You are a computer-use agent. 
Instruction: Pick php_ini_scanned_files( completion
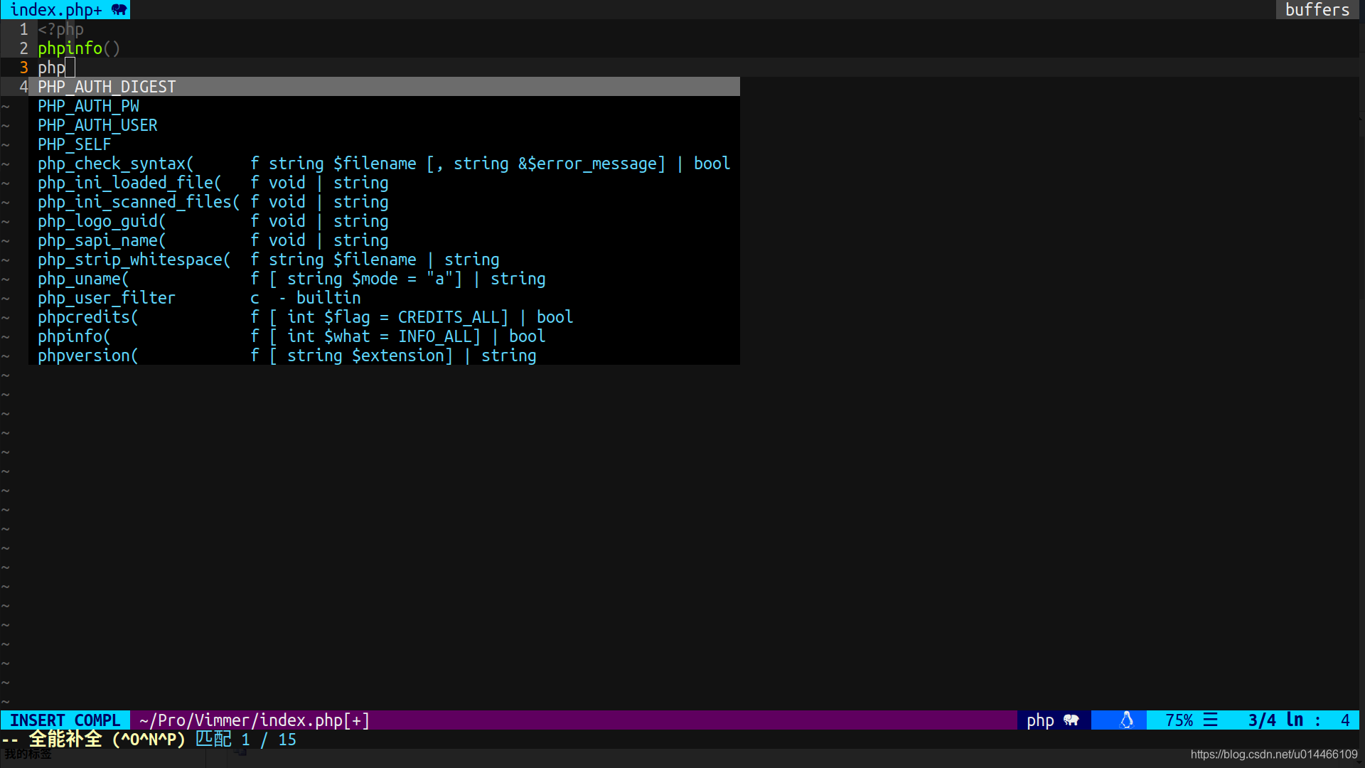[384, 202]
